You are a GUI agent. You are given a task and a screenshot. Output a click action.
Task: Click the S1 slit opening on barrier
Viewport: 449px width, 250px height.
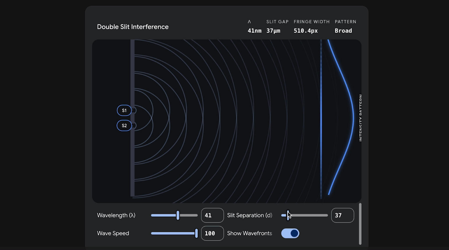tap(134, 110)
